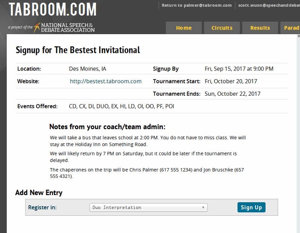
Task: Open the partially visible Paradigms tab
Action: point(291,28)
